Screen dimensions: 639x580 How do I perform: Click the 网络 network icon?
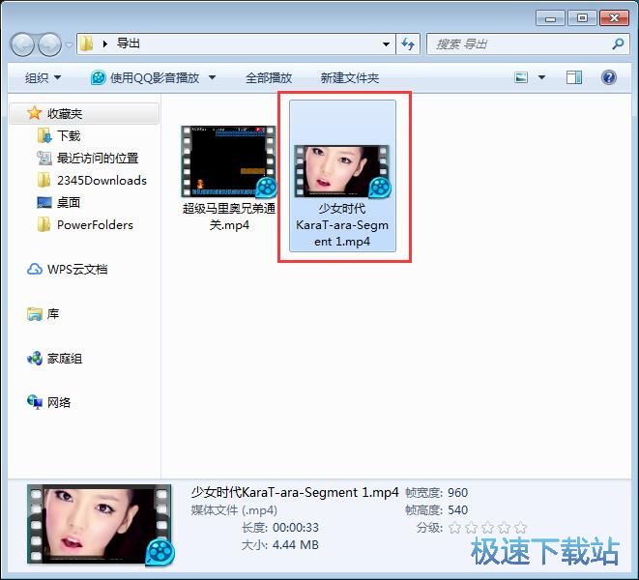[34, 403]
